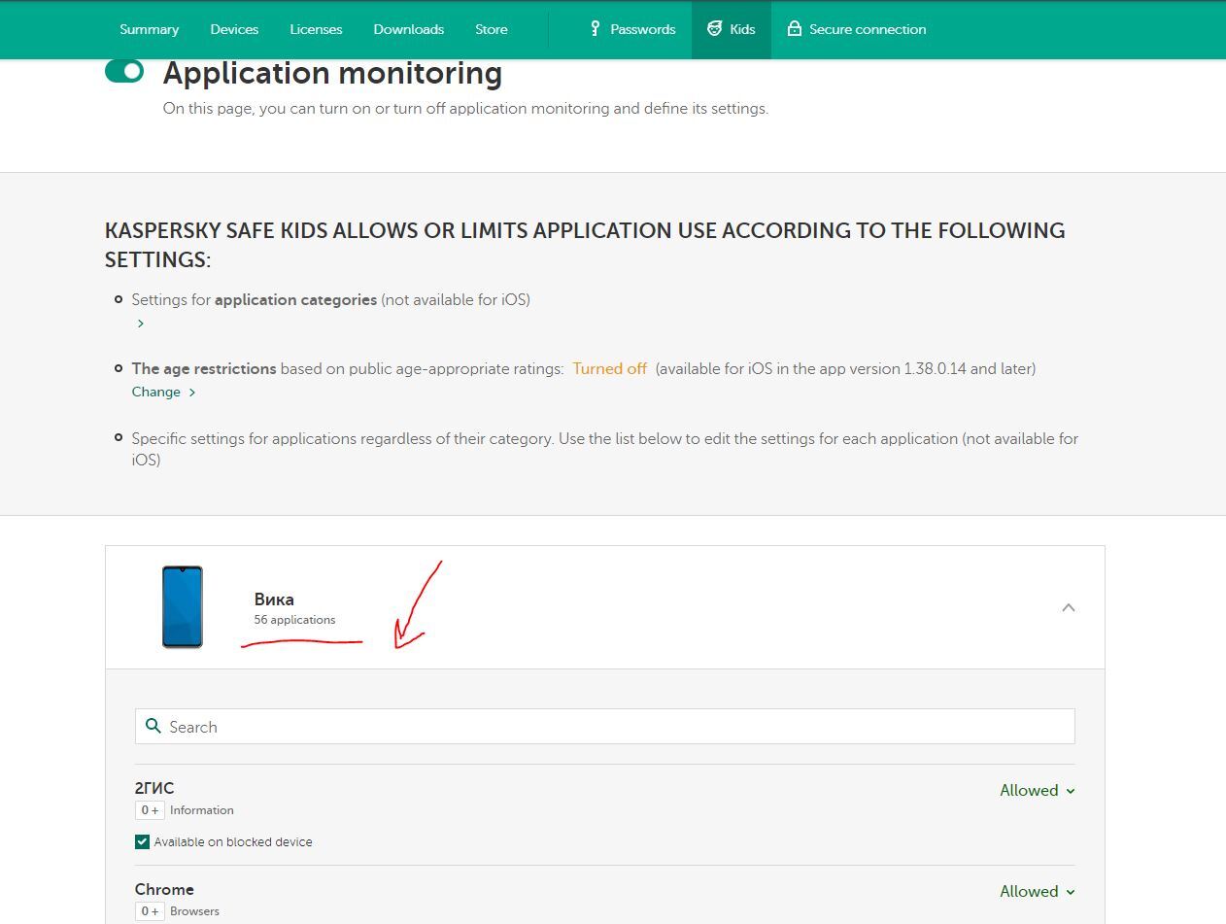The width and height of the screenshot is (1226, 924).
Task: Switch to the Licenses tab
Action: point(316,29)
